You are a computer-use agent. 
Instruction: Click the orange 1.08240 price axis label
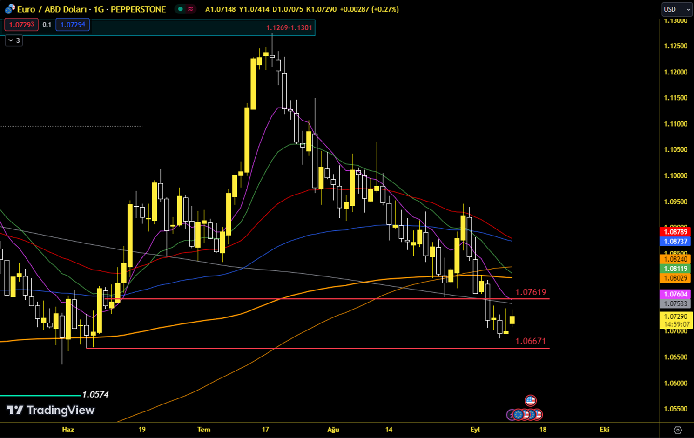click(676, 259)
